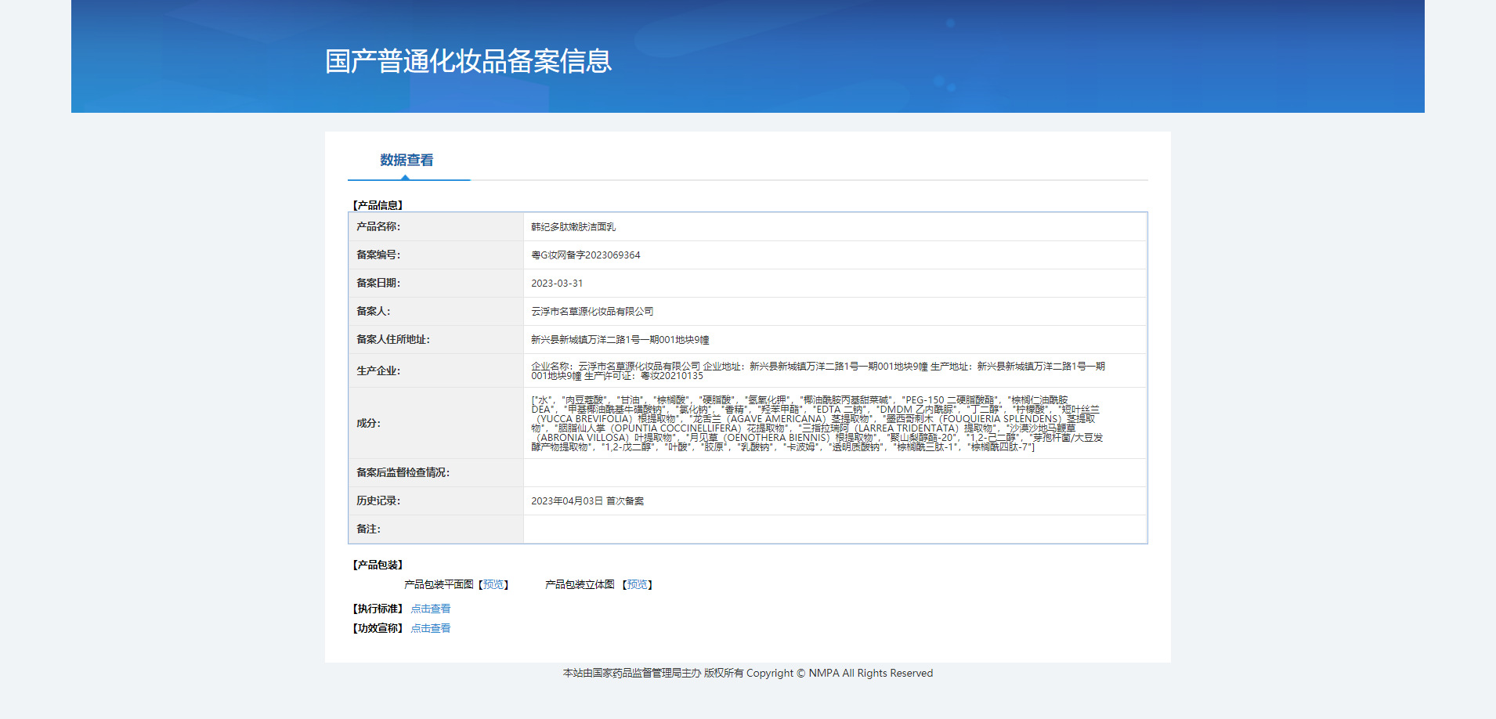Select the address in the 备案人住所地址 row
Screen dimensions: 1496x719
620,340
